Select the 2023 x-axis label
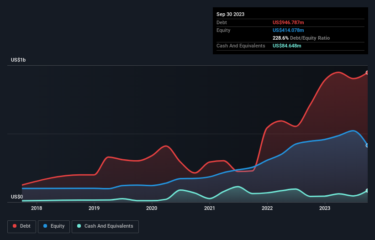This screenshot has height=240, width=375. pyautogui.click(x=325, y=208)
